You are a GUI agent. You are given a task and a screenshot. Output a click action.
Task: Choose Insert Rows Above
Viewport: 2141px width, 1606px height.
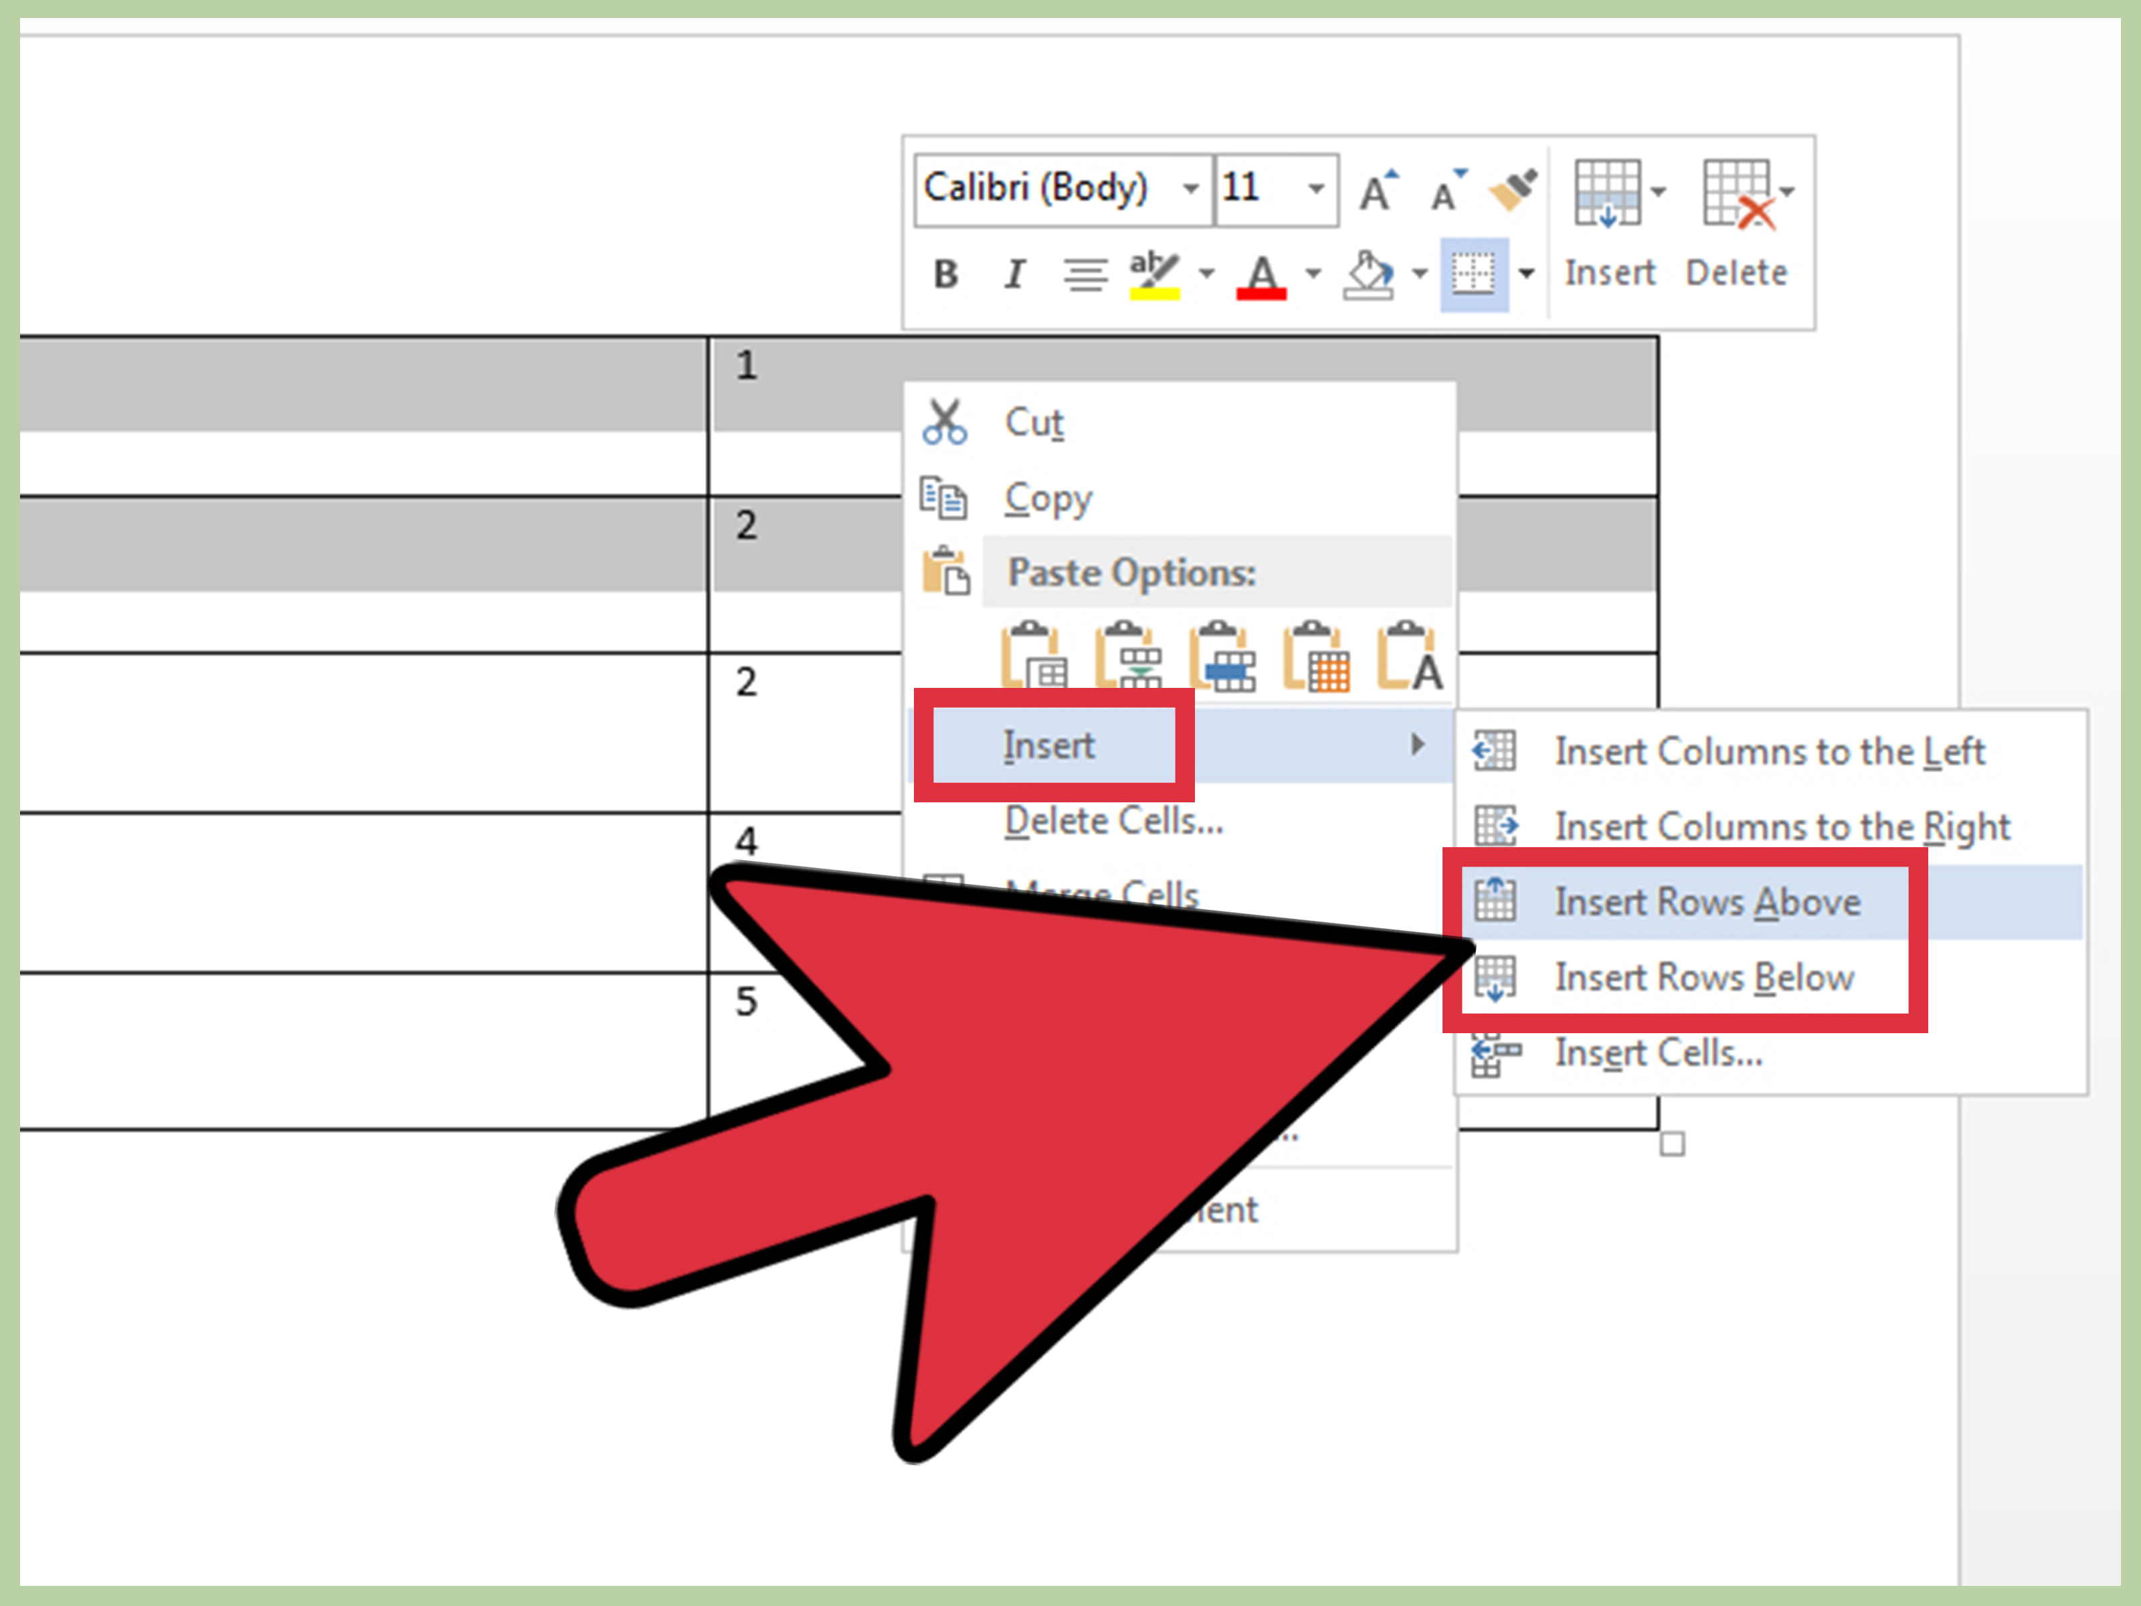click(x=1771, y=902)
